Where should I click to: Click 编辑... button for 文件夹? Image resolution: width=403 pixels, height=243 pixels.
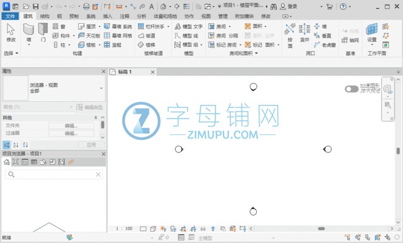click(71, 126)
